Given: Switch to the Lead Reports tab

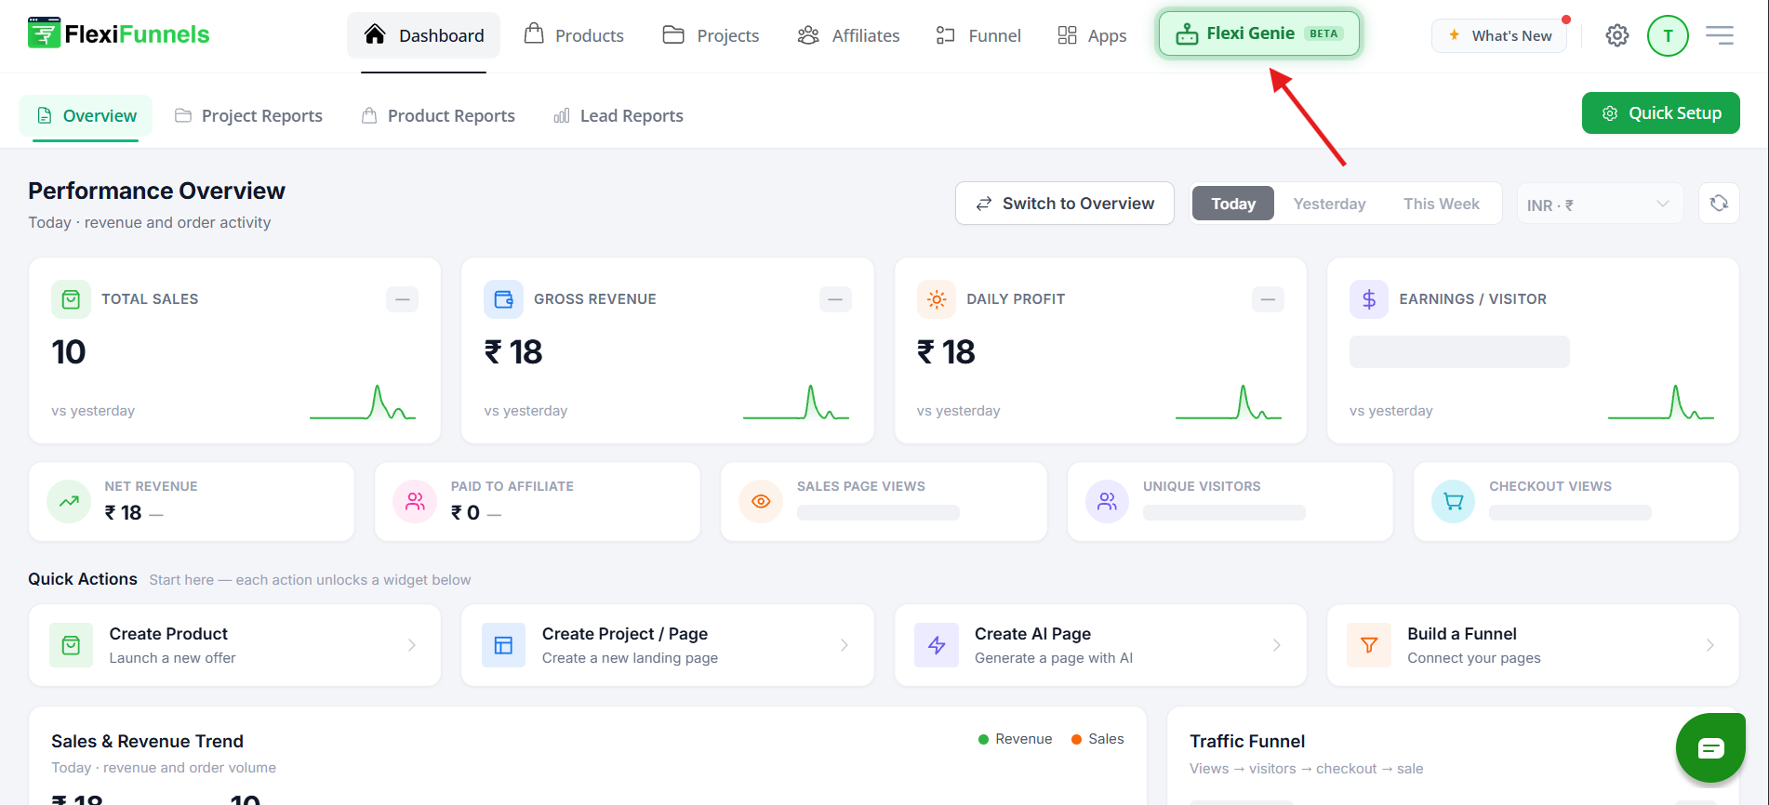Looking at the screenshot, I should click(x=618, y=116).
